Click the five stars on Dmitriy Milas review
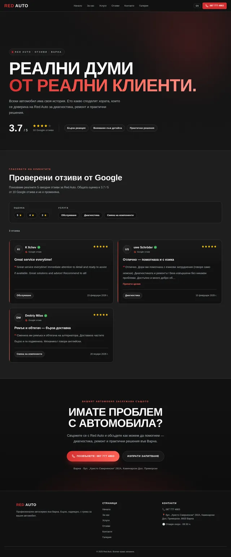Viewport: 231px width, 557px height. coord(101,315)
